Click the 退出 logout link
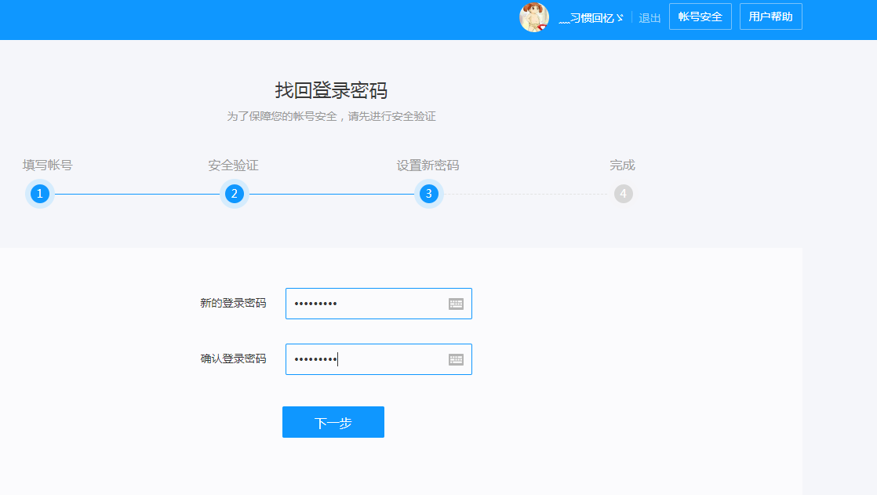The height and width of the screenshot is (495, 877). coord(649,16)
